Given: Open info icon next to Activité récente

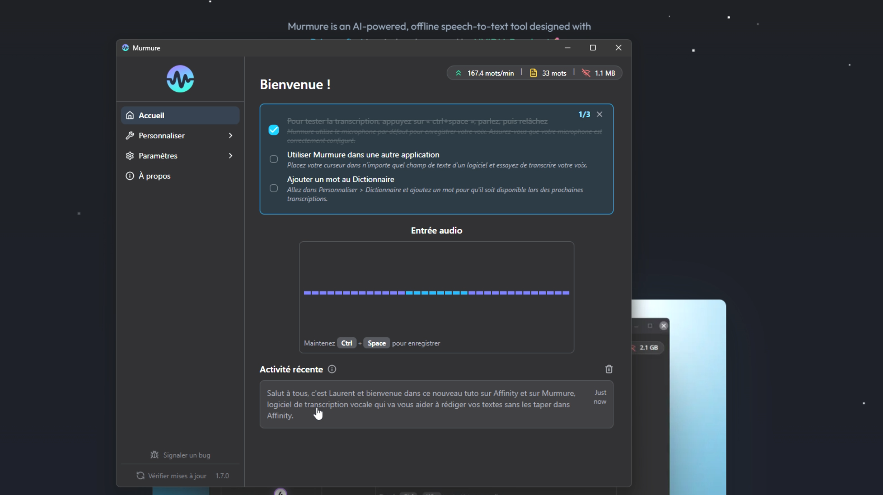Looking at the screenshot, I should 332,369.
